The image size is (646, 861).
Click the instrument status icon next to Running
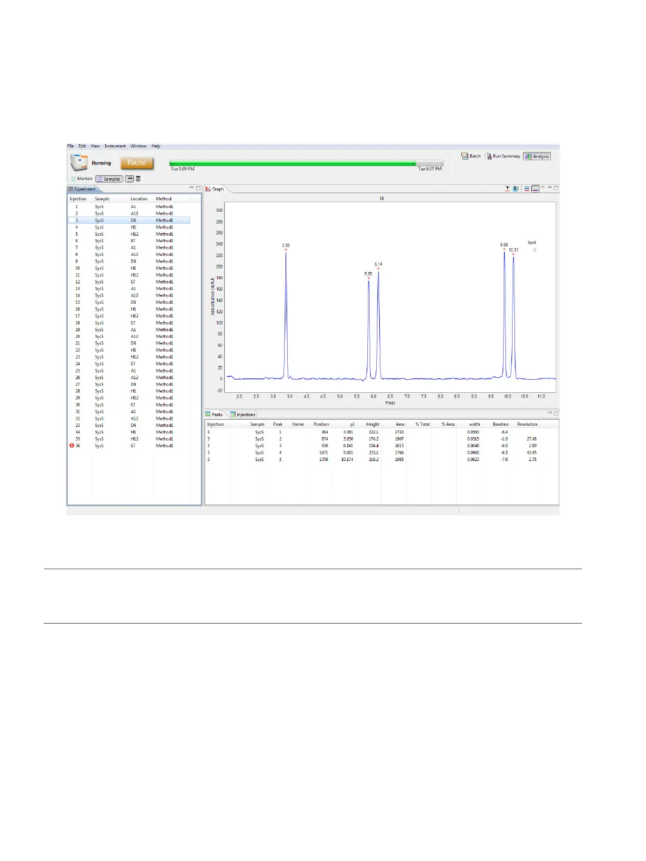pyautogui.click(x=79, y=163)
